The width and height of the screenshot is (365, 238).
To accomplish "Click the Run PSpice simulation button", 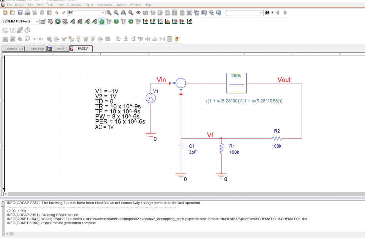I will click(58, 22).
